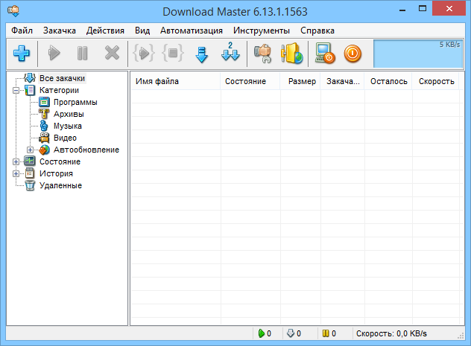Screen dimensions: 471x346
Task: Click the 5 KB/s speed graph panel
Action: [418, 54]
